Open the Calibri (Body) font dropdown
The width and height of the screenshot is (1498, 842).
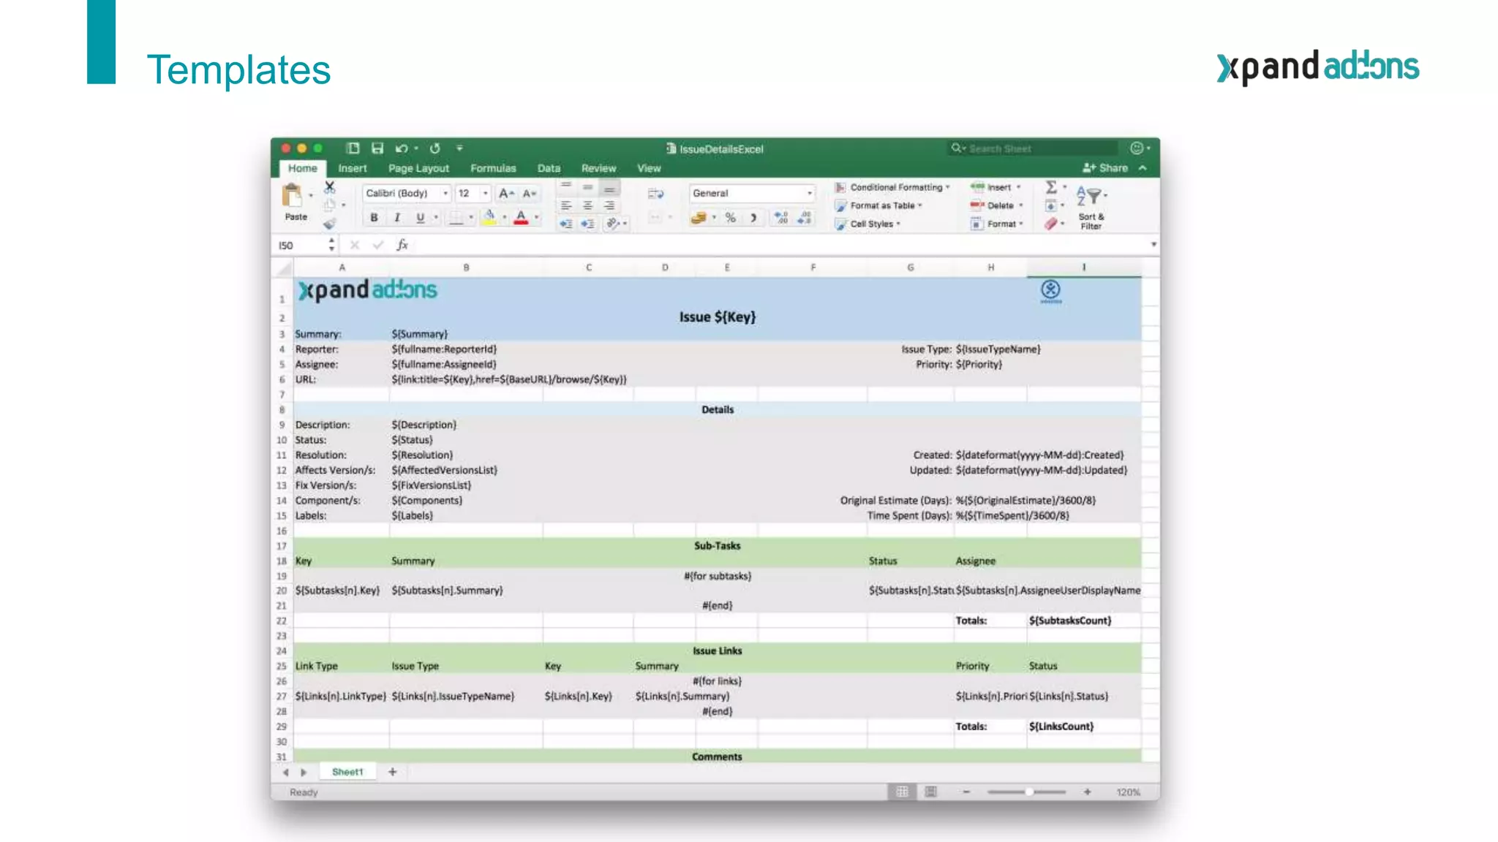pos(407,193)
